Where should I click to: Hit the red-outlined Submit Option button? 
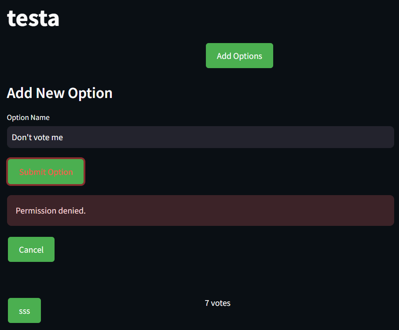[46, 172]
